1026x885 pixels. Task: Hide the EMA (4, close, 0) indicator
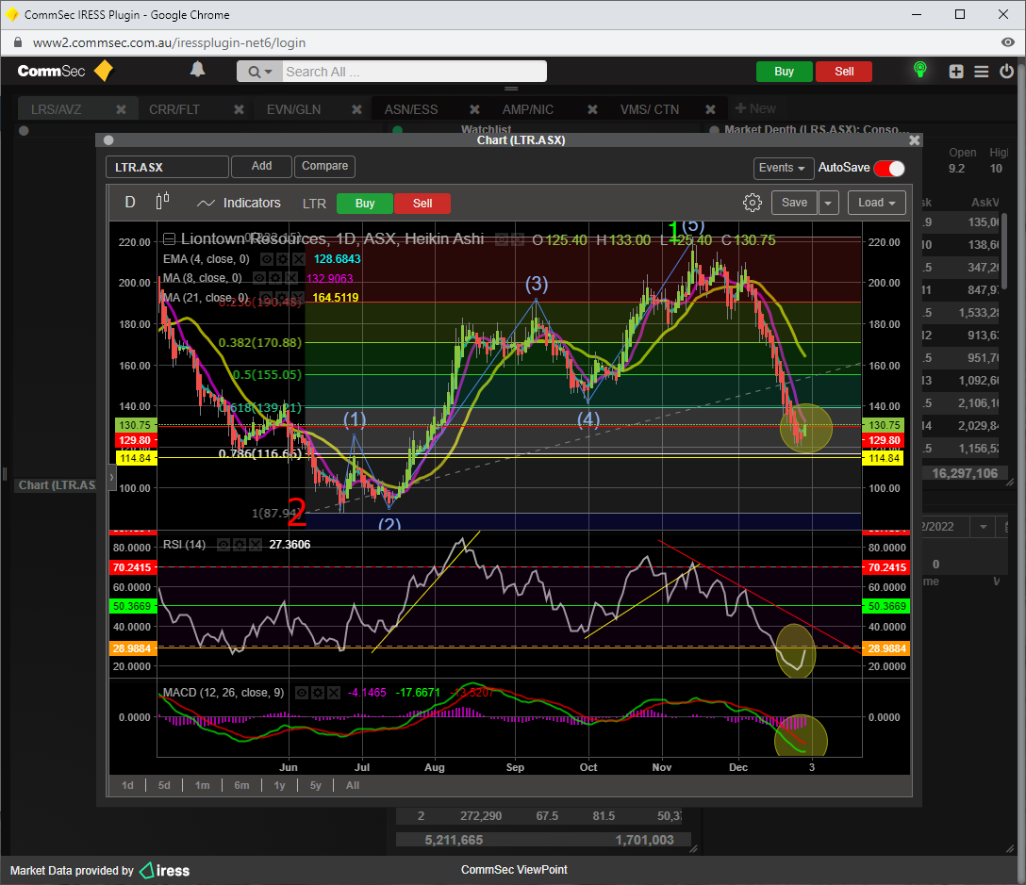click(266, 259)
